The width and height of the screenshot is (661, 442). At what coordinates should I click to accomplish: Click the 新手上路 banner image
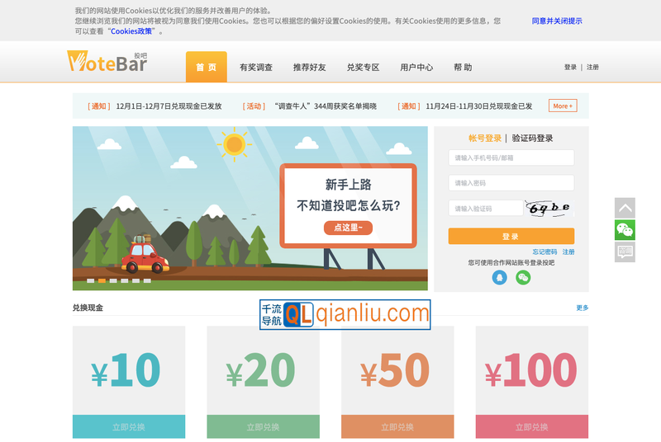(250, 208)
